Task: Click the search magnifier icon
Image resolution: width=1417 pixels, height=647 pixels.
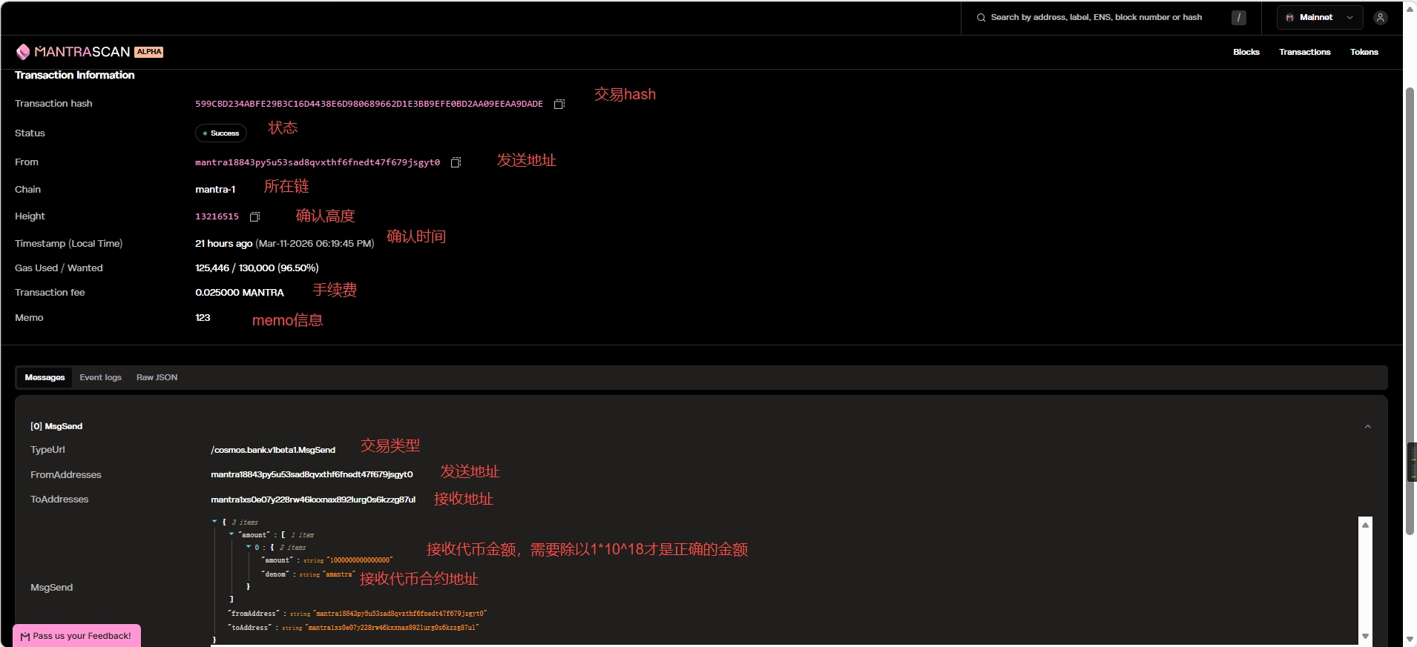Action: [982, 18]
